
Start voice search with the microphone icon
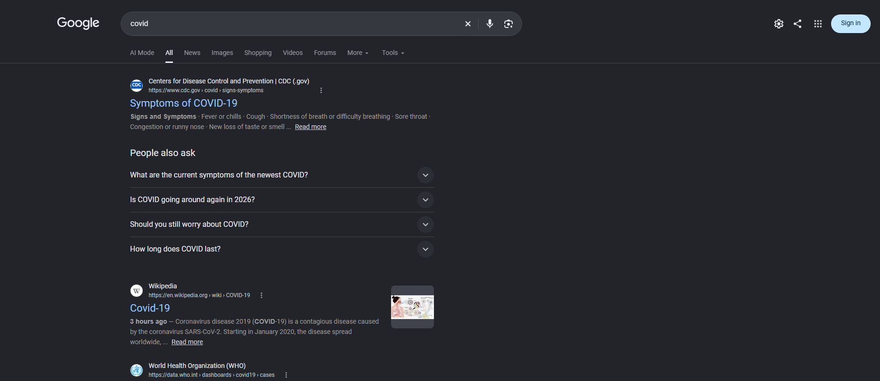[x=490, y=24]
